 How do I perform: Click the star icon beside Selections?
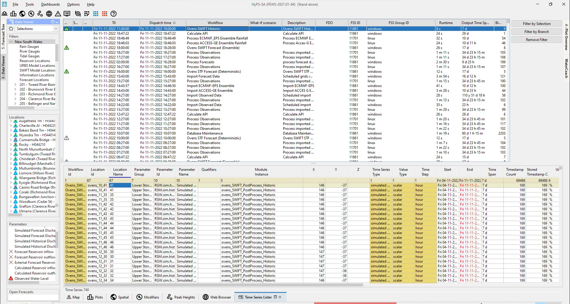point(11,29)
